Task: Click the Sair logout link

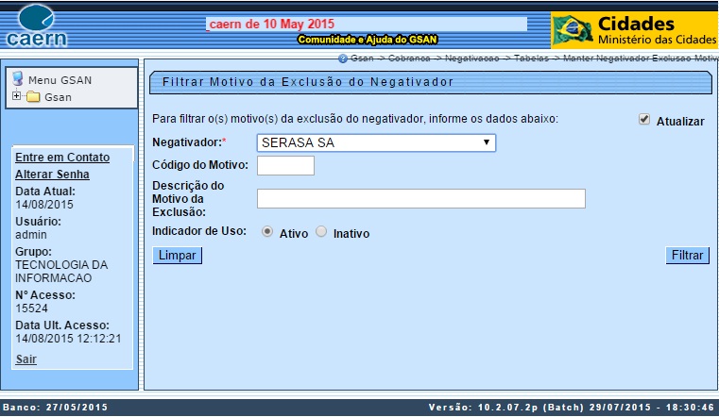Action: [x=26, y=359]
